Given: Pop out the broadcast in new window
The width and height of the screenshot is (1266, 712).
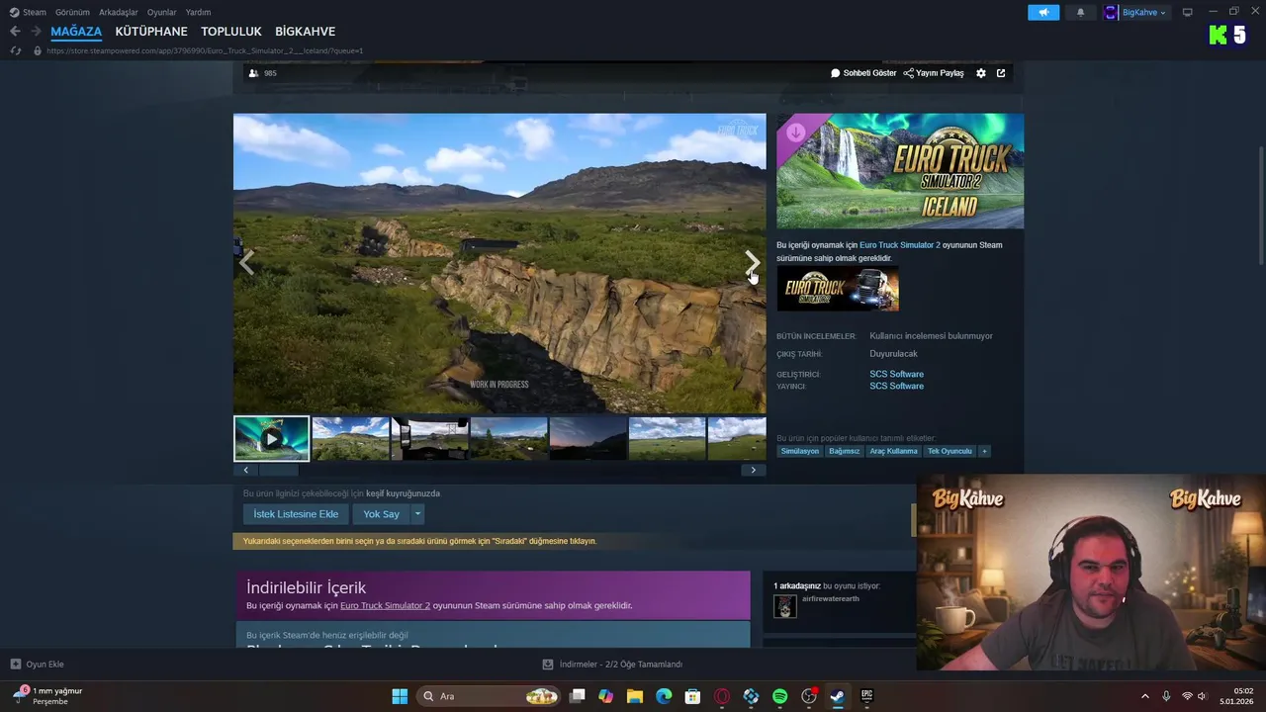Looking at the screenshot, I should [x=1001, y=73].
